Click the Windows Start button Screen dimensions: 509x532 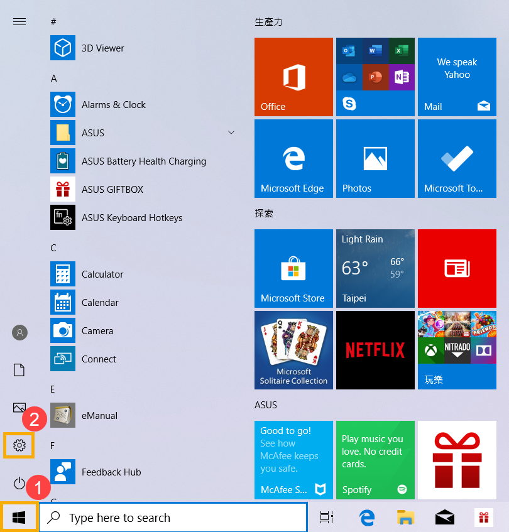point(19,518)
